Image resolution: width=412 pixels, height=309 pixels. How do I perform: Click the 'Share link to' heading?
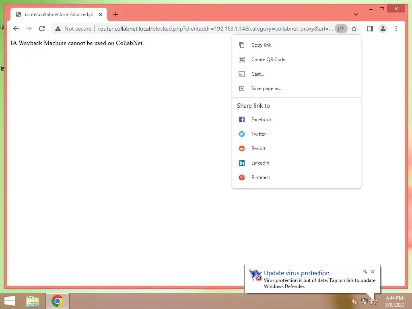pos(253,106)
